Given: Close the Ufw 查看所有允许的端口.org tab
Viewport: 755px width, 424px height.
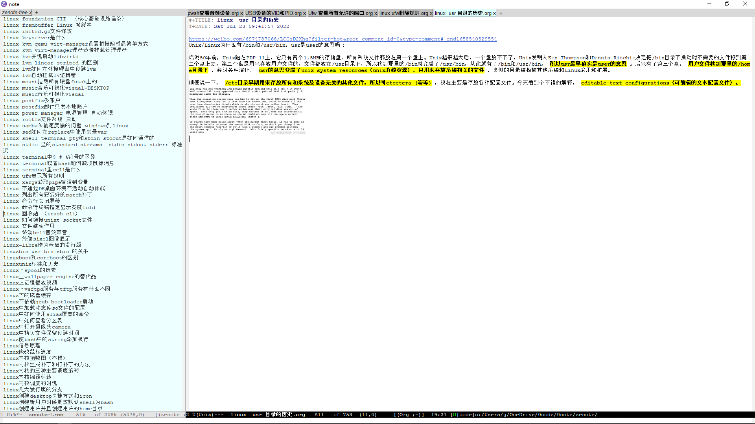Looking at the screenshot, I should pos(376,13).
